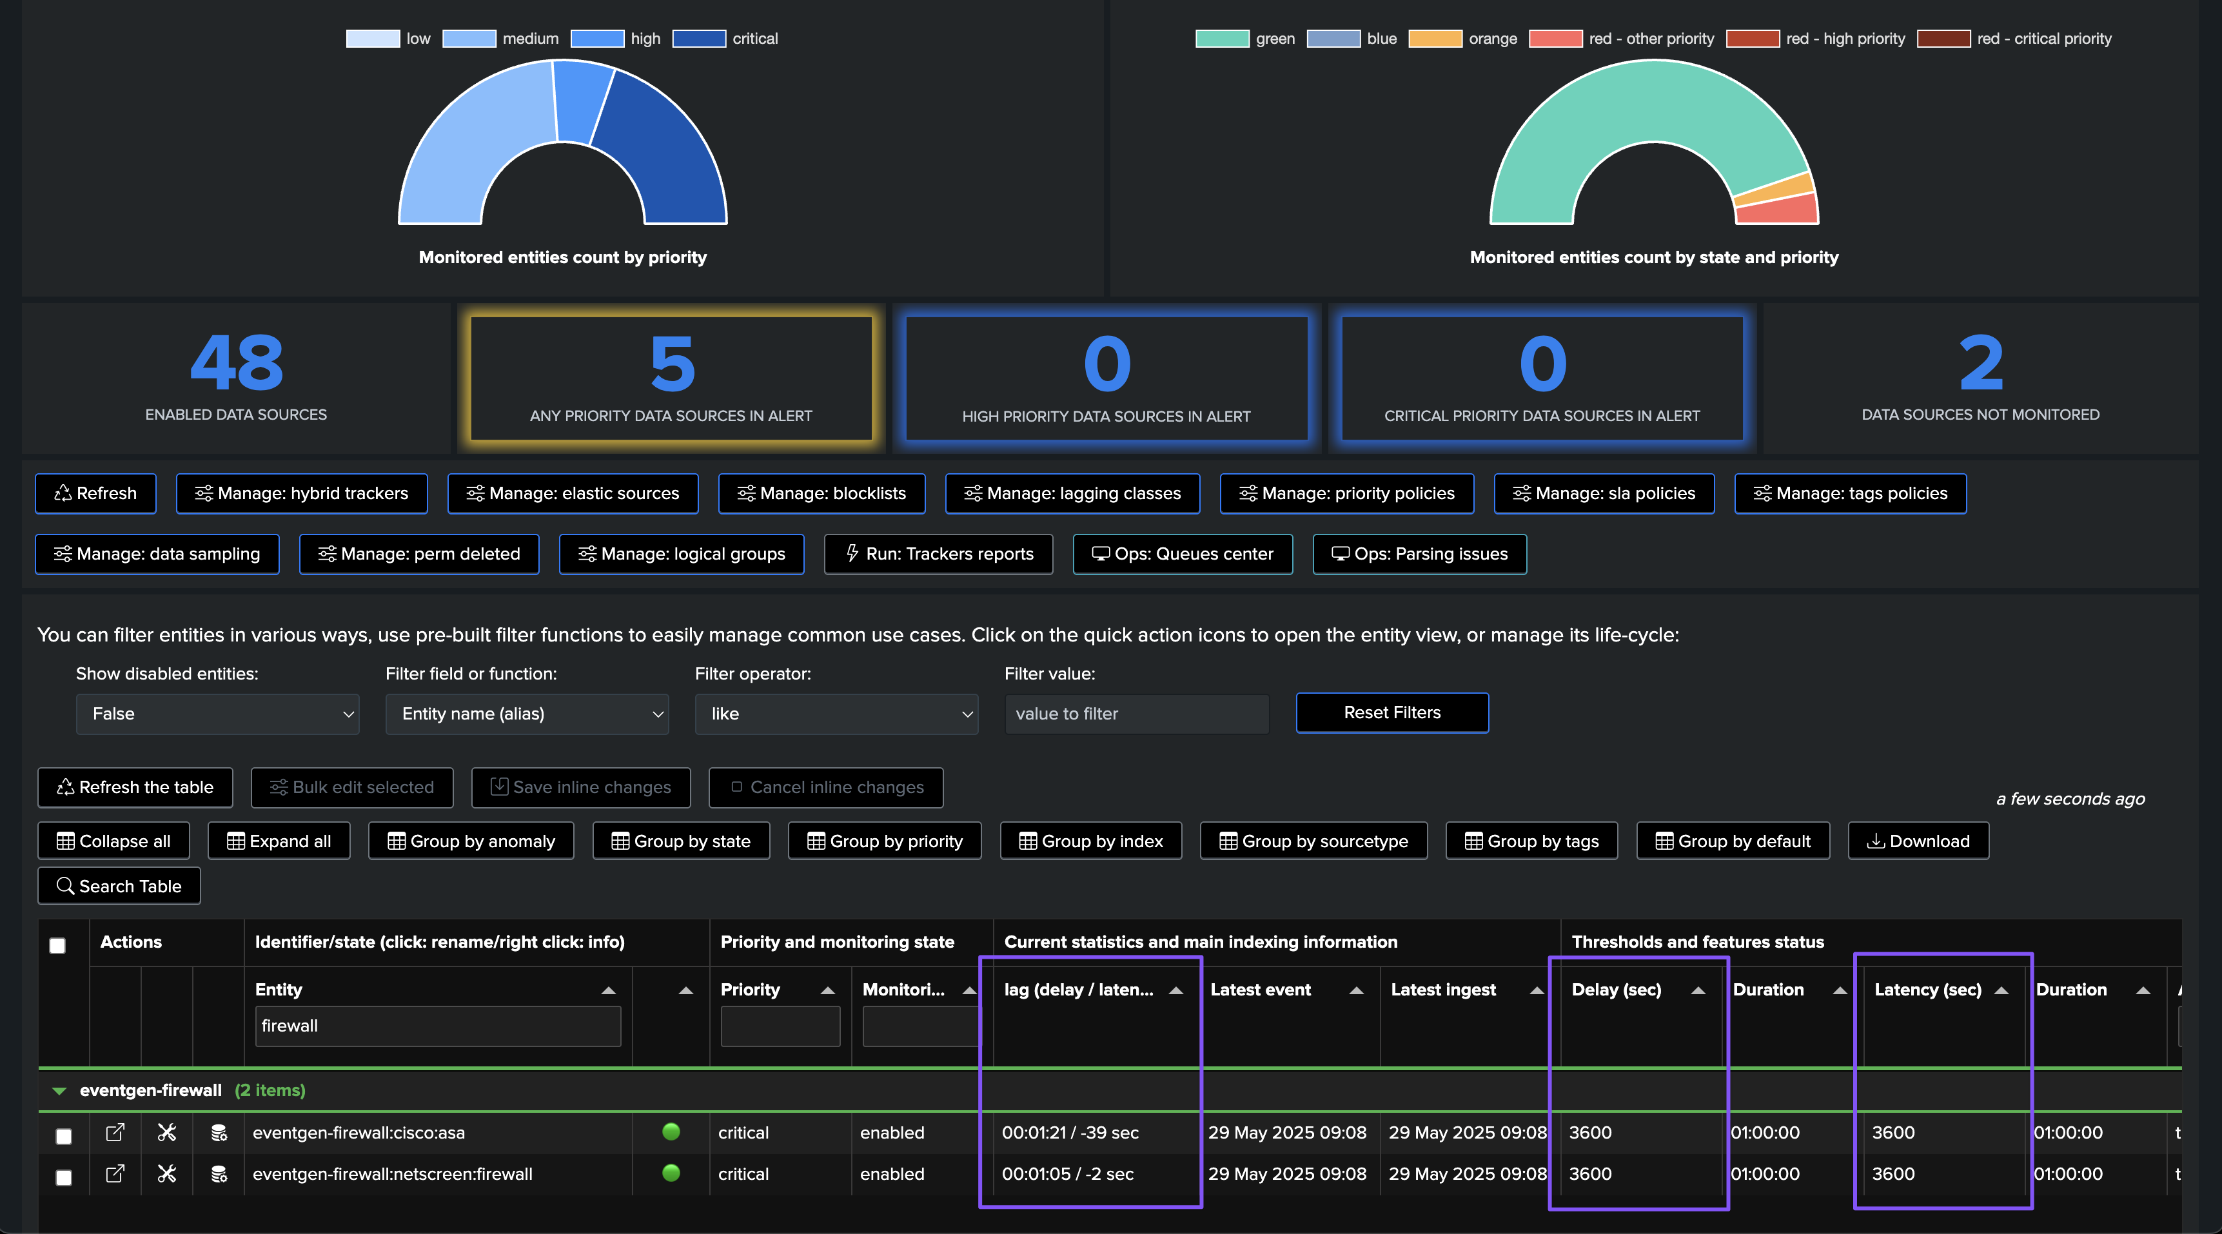Click the critical priority legend swatch
2222x1234 pixels.
[x=699, y=39]
